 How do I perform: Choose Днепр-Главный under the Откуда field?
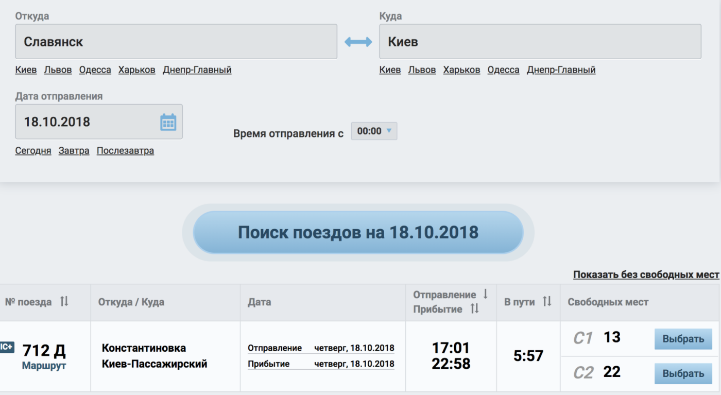click(197, 70)
